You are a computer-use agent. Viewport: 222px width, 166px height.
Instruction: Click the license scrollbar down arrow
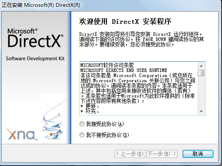click(x=201, y=112)
